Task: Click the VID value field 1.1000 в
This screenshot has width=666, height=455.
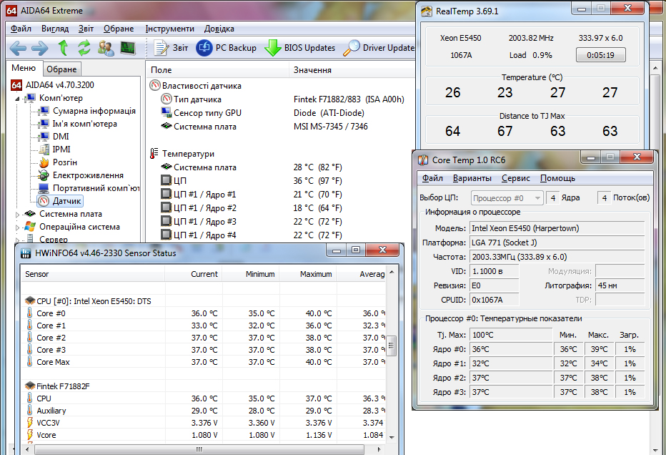Action: click(x=494, y=271)
